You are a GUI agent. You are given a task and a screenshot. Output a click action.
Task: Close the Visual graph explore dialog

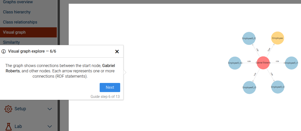pos(117,51)
